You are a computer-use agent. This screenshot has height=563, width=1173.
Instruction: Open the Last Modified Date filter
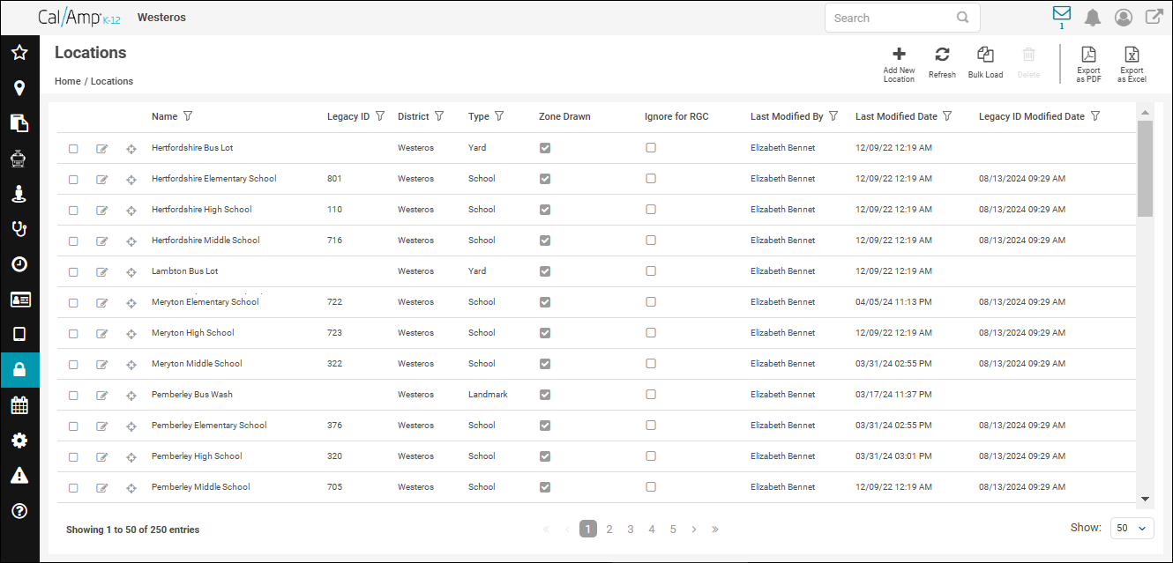click(947, 116)
